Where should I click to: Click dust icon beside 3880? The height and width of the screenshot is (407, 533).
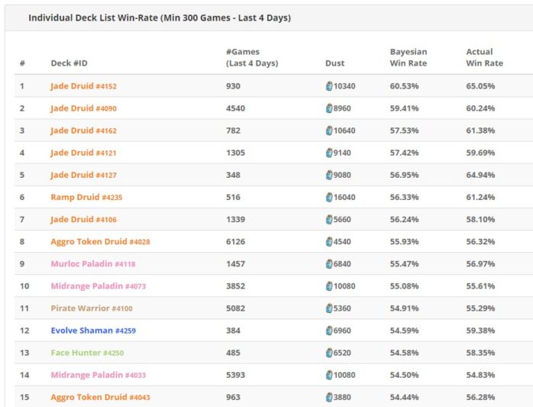click(x=329, y=397)
